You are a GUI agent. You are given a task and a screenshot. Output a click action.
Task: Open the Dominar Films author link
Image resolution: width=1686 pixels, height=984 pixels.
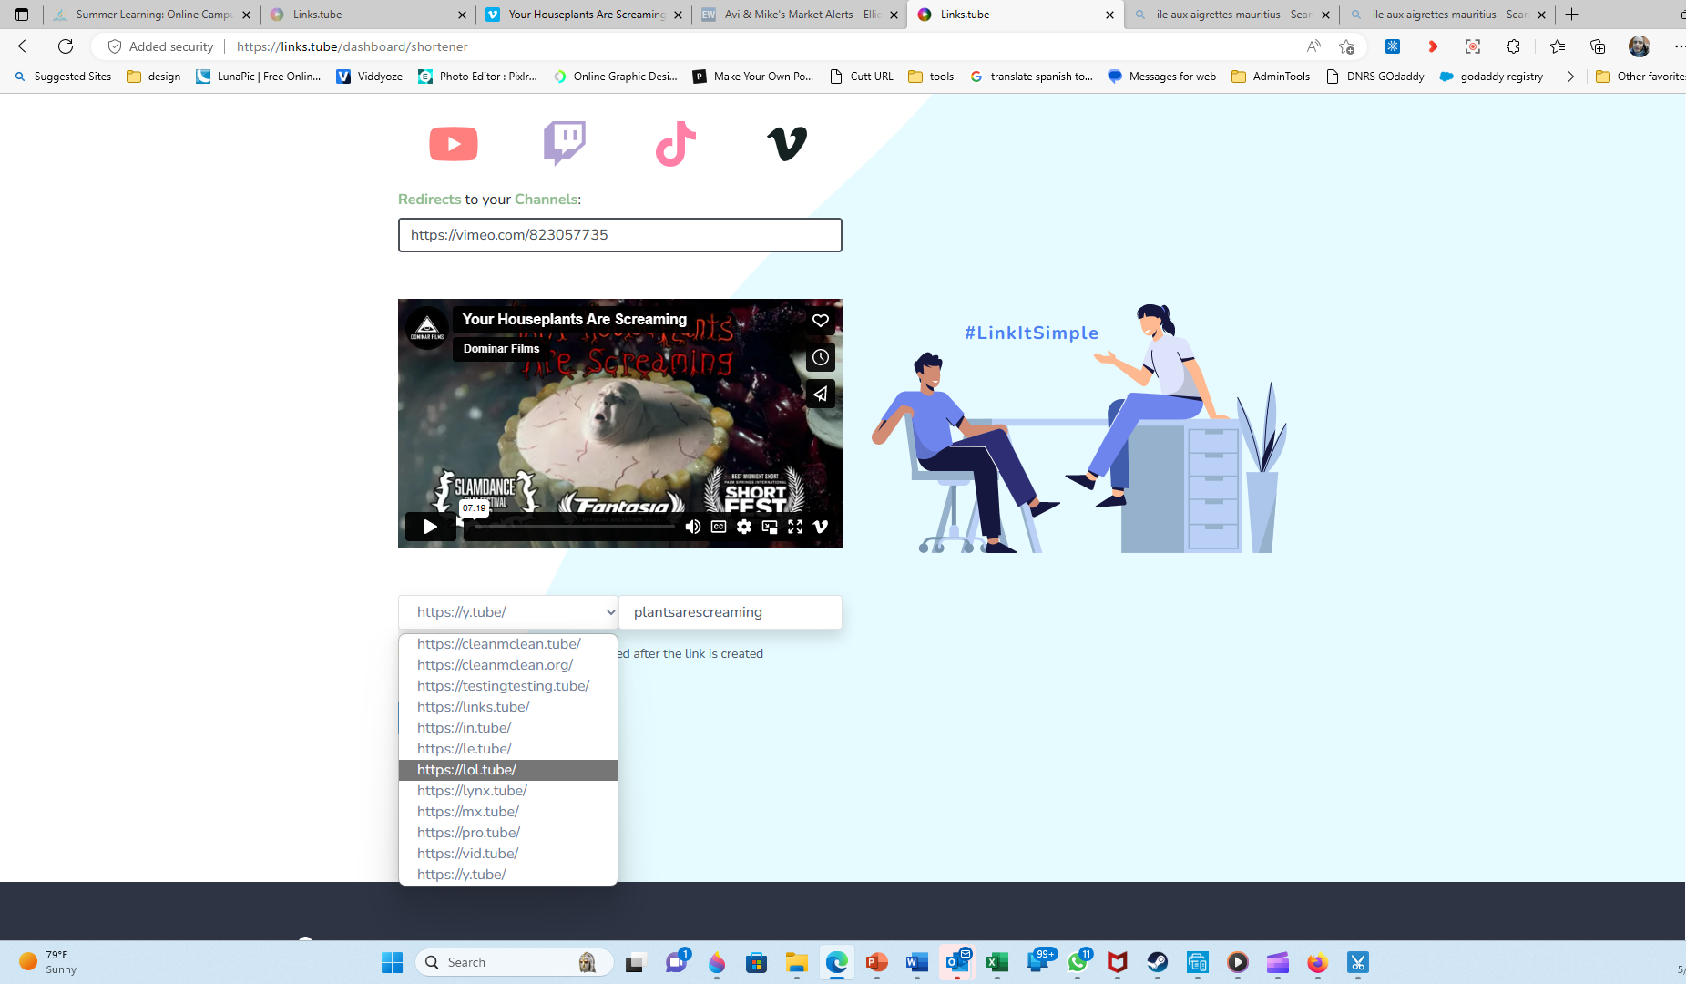[501, 348]
